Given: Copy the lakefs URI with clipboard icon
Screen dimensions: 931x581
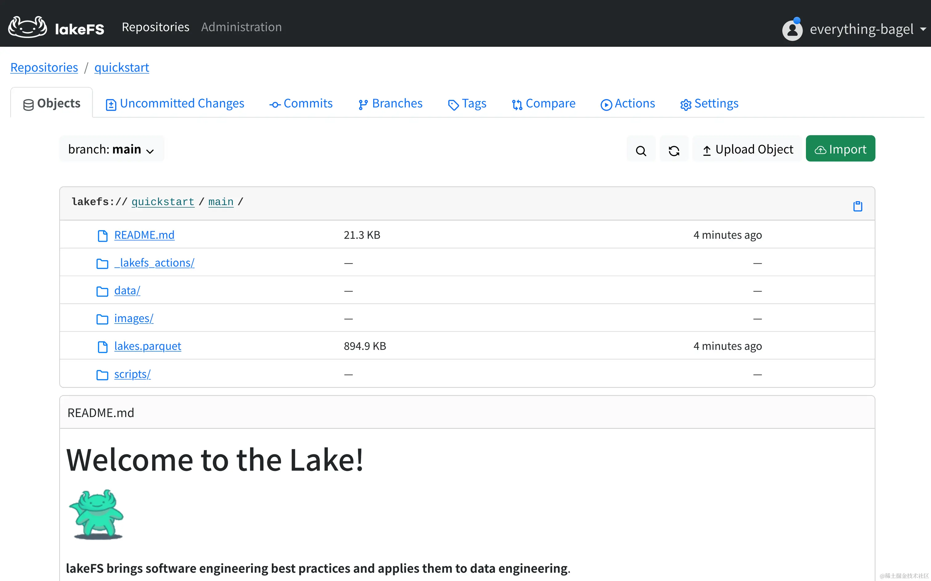Looking at the screenshot, I should click(x=857, y=206).
